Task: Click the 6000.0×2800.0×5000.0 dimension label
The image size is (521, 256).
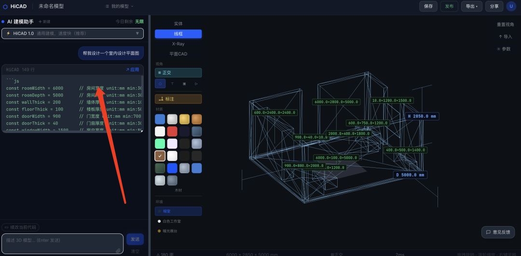Action: pos(336,102)
